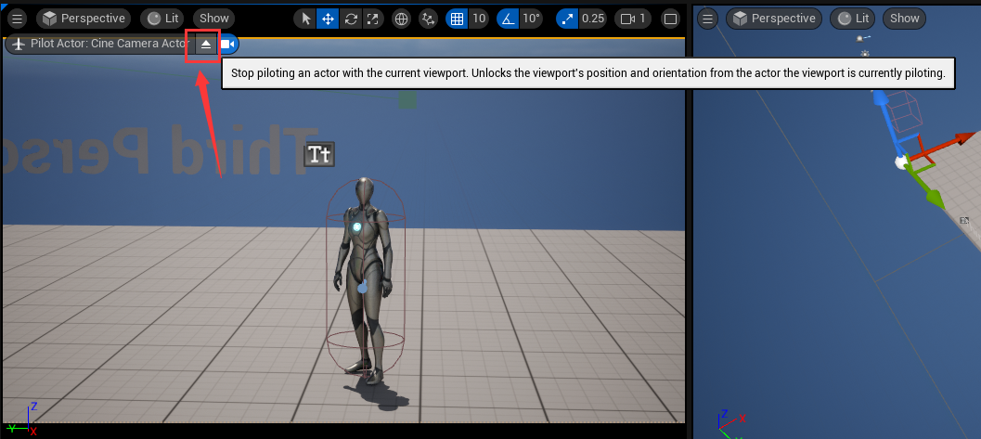This screenshot has height=439, width=981.
Task: Click Lit view mode in right viewport
Action: 852,19
